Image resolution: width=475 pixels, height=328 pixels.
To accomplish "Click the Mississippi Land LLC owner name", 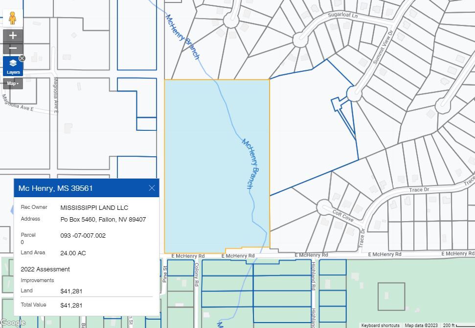I will coord(94,207).
